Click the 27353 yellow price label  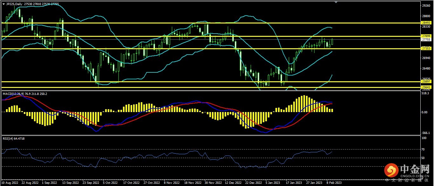(x=426, y=48)
